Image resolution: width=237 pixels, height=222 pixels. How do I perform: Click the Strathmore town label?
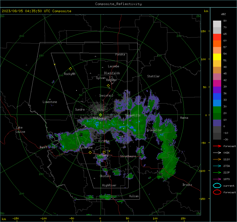(x=128, y=156)
